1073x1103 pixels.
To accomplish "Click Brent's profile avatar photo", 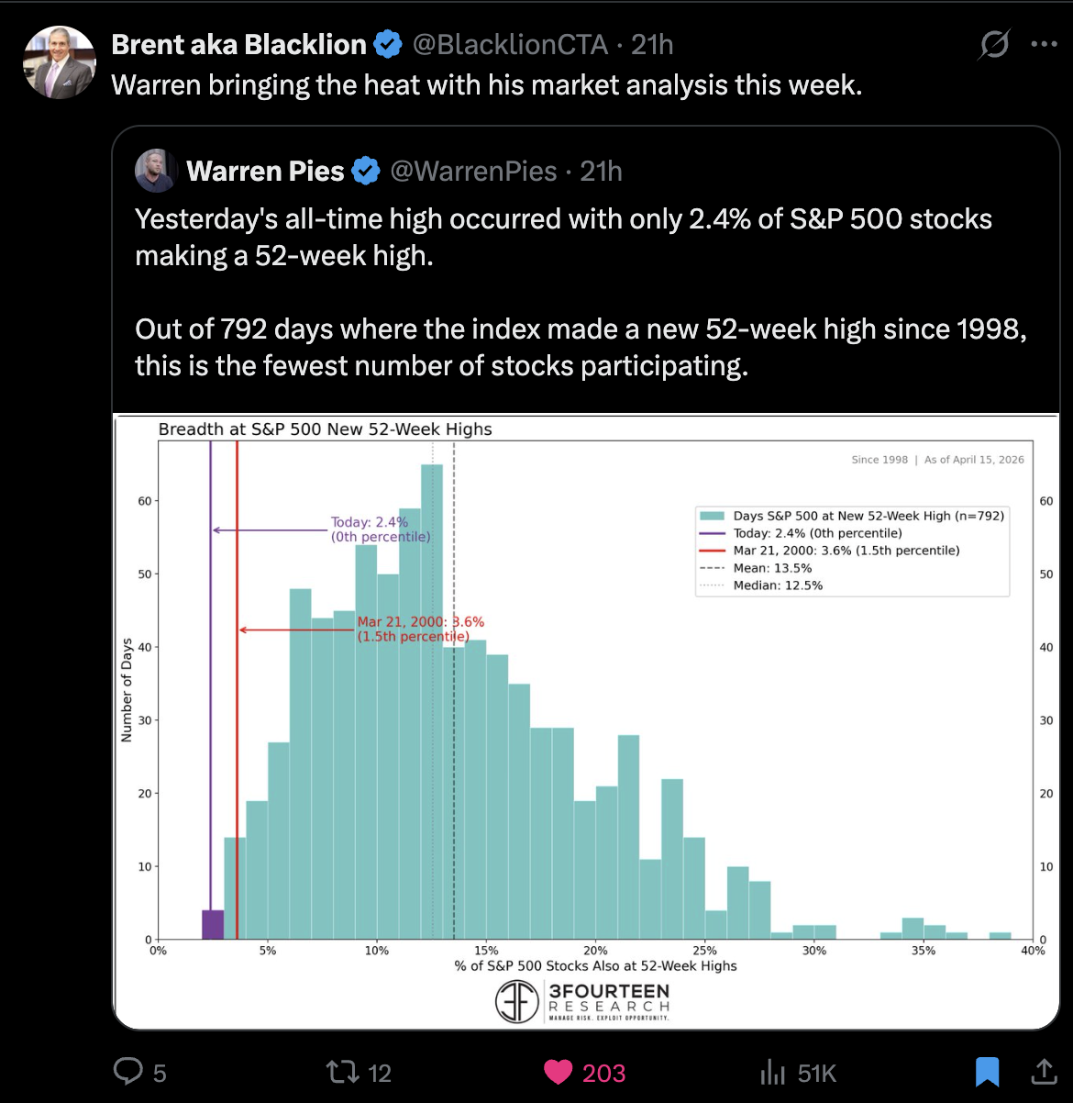I will 60,61.
